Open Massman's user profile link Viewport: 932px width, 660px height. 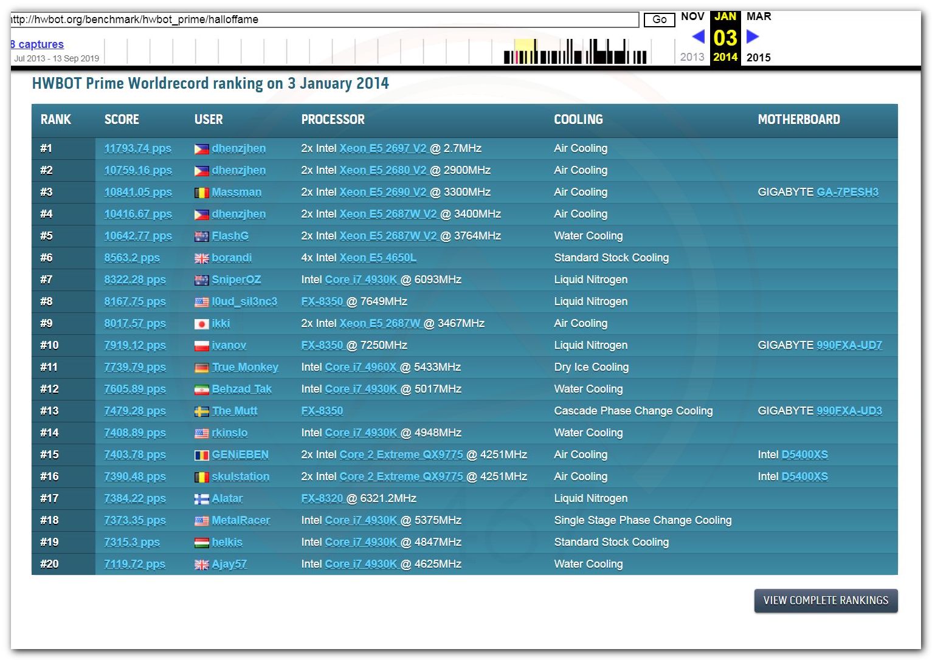point(236,192)
